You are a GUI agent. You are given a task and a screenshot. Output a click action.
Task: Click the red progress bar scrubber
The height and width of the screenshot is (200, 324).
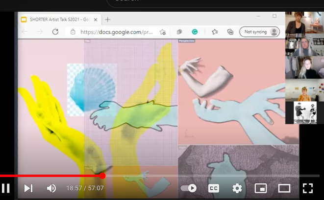coord(102,176)
